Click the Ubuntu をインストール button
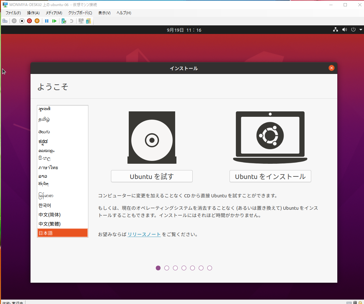Viewport: 364px width, 304px height. (x=270, y=176)
